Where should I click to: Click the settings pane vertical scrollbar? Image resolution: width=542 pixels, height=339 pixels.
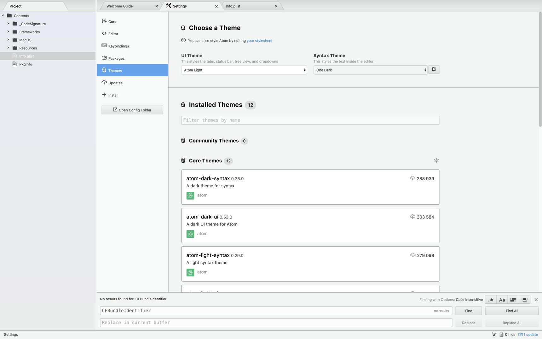[540, 69]
